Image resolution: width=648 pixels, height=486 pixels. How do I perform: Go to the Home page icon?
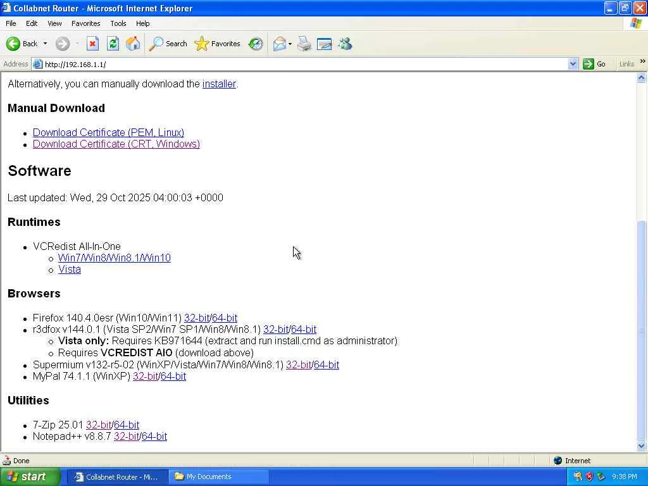(133, 44)
